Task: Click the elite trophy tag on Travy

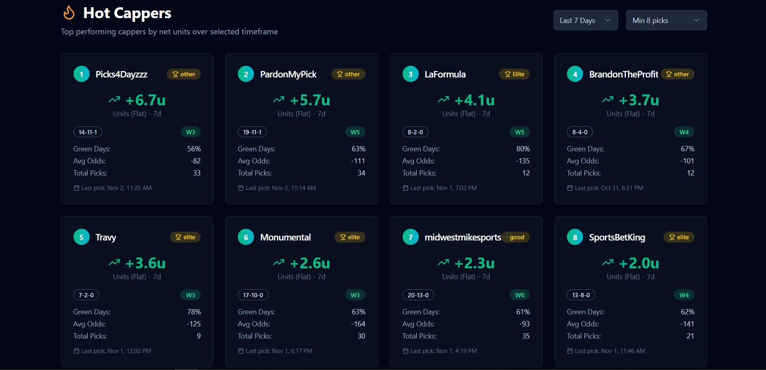Action: [x=185, y=237]
